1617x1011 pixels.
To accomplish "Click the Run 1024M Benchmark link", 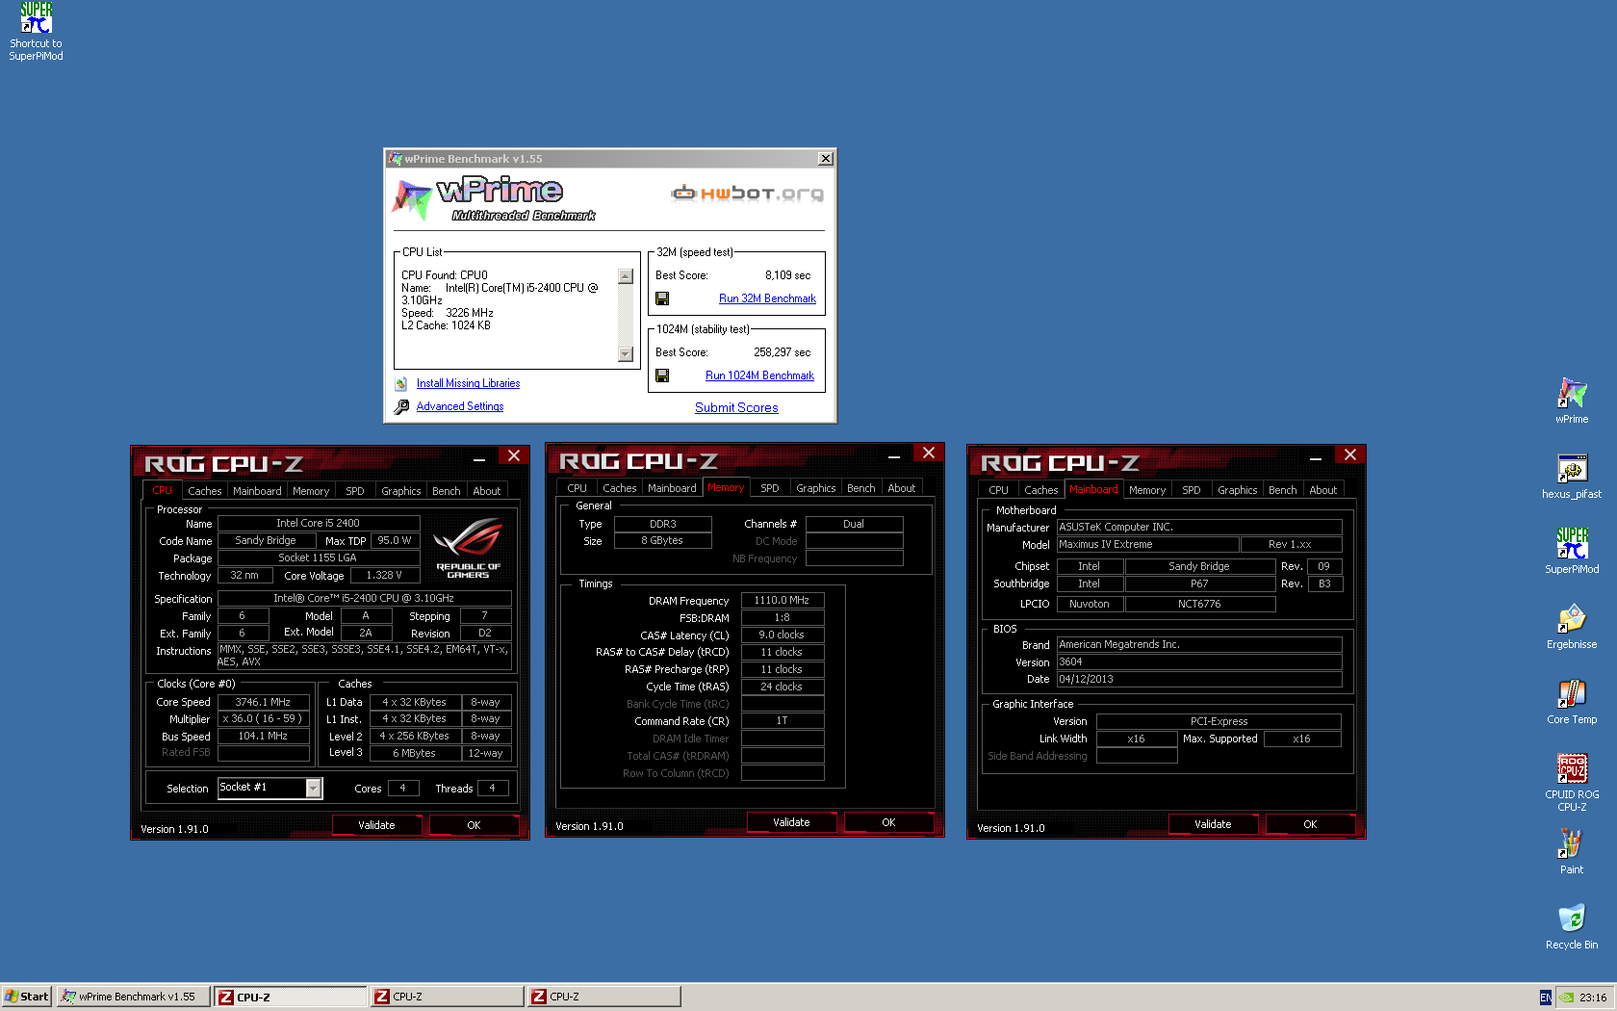I will coord(759,376).
